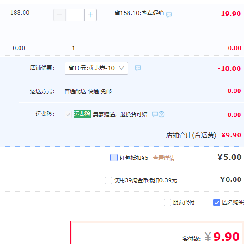Click the 店铺合计(含运费) subtotal label
244x244 pixels.
[191, 135]
